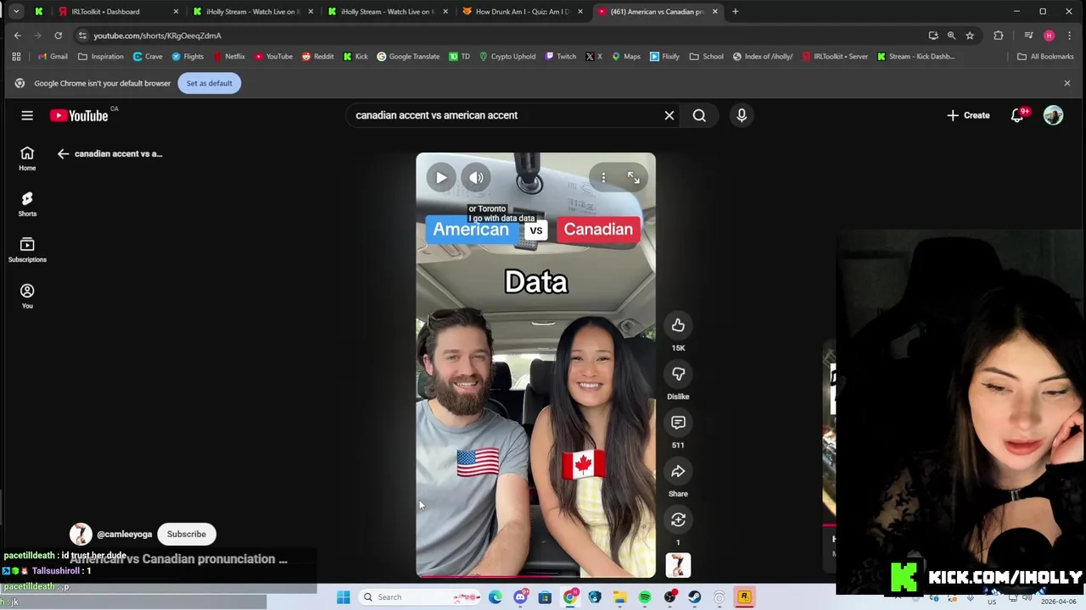Screen dimensions: 1086x610
Task: Open the Short's 511 comments
Action: coord(678,422)
